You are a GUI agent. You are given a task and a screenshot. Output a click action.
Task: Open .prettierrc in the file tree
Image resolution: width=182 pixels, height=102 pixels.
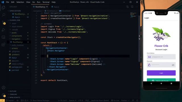click(16, 54)
